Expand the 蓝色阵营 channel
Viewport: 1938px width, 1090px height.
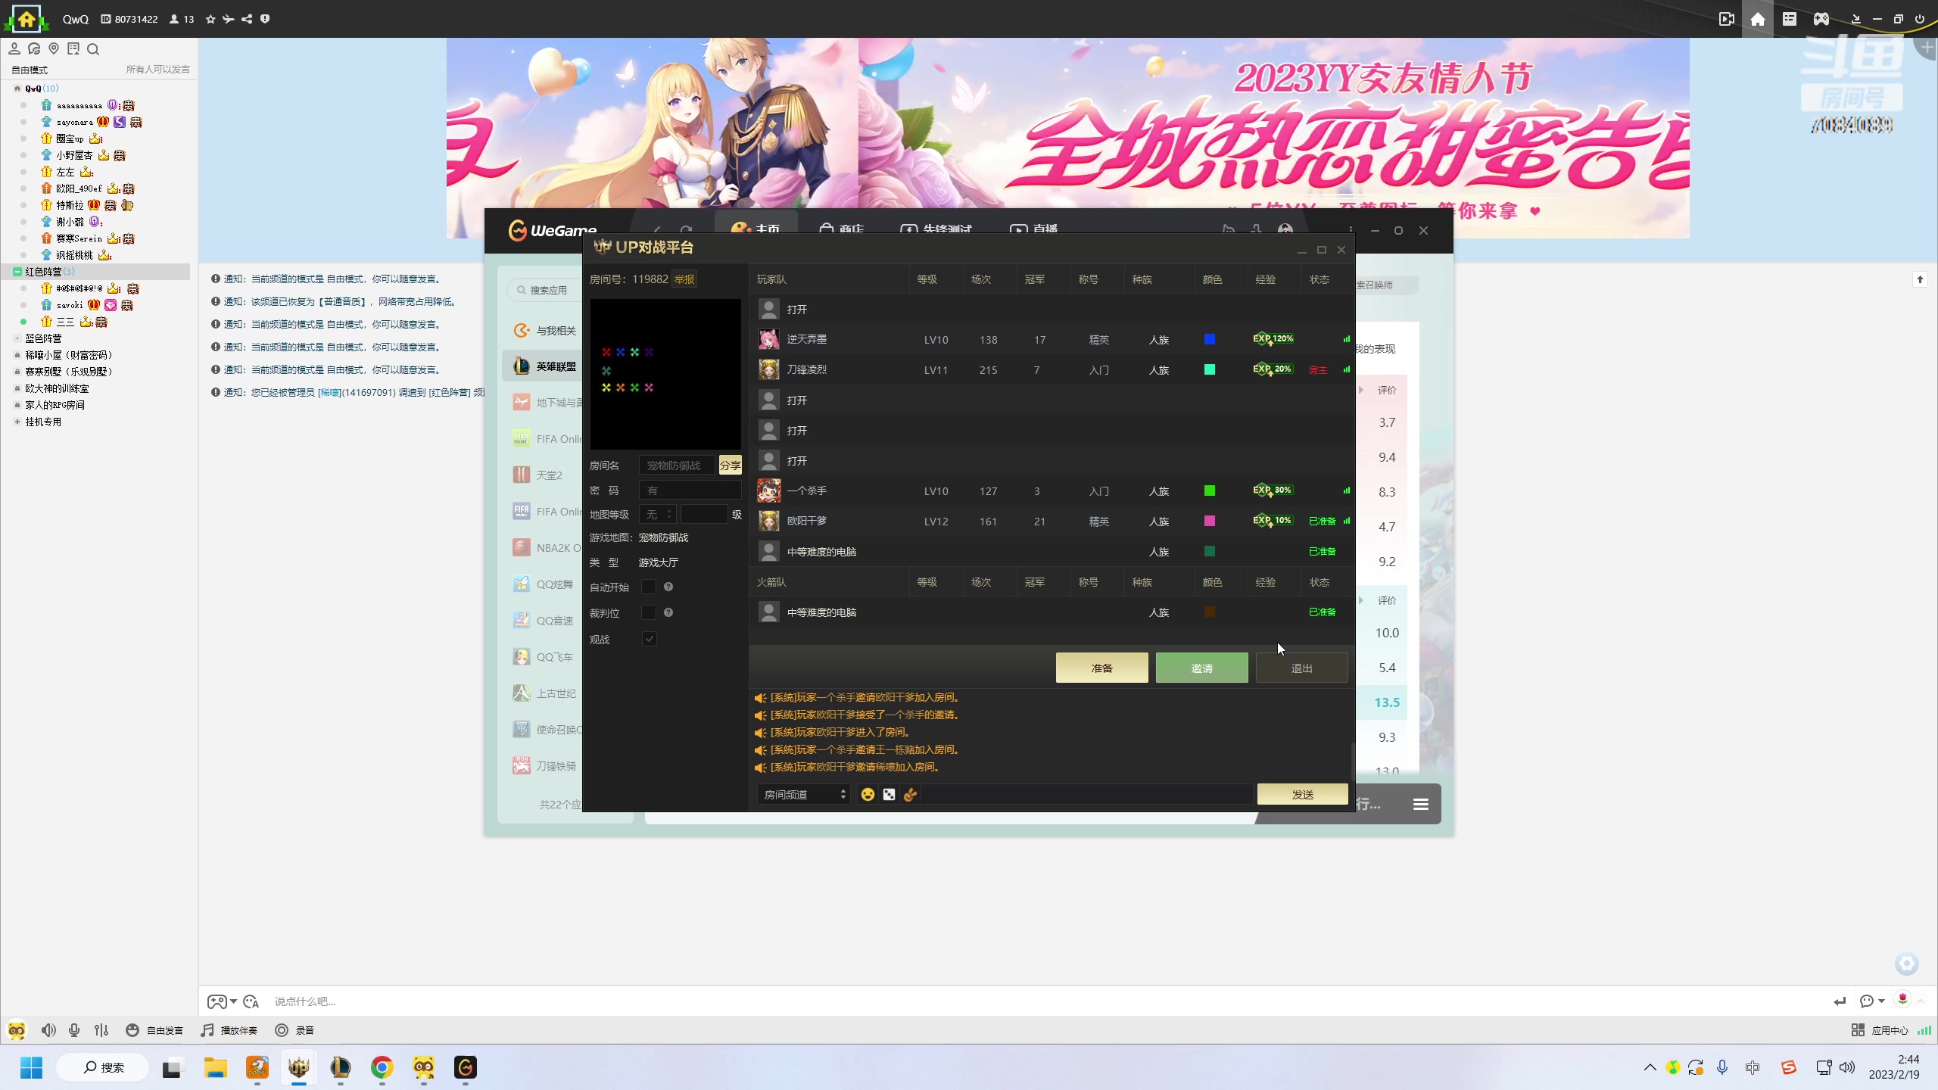coord(17,338)
